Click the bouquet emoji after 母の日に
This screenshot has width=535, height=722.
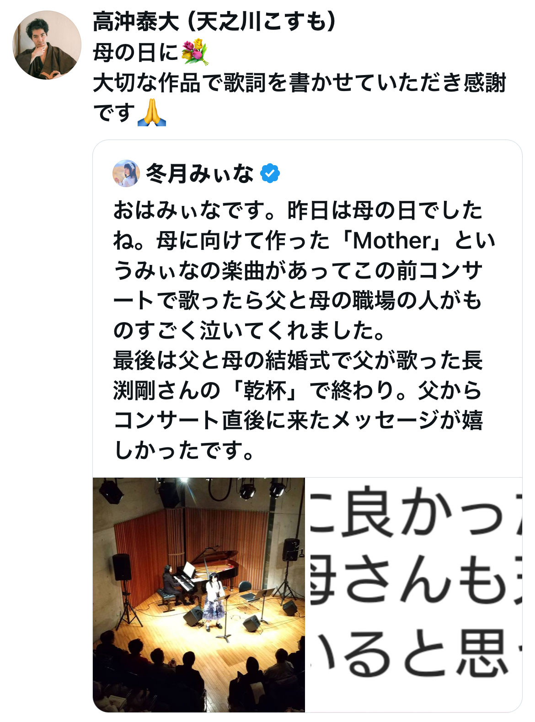click(x=194, y=53)
